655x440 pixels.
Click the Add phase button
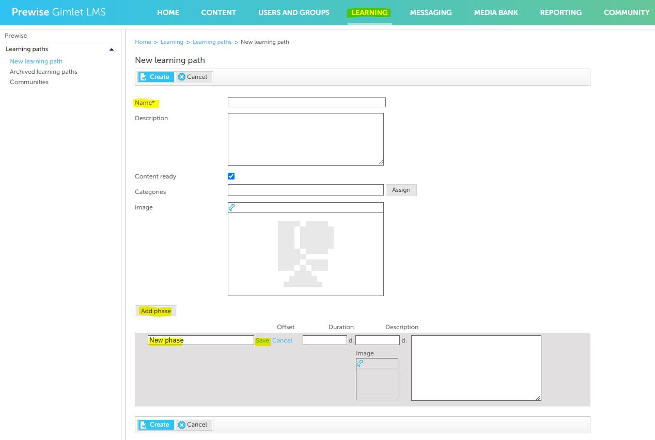click(156, 311)
